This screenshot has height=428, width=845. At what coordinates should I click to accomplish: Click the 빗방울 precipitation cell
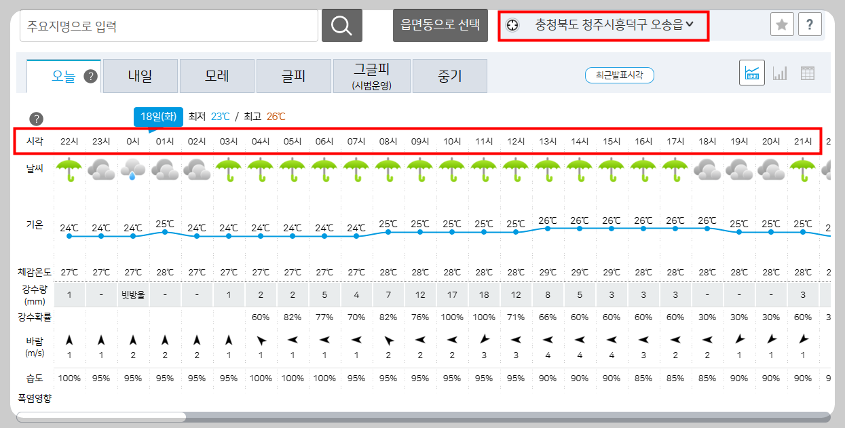[133, 296]
